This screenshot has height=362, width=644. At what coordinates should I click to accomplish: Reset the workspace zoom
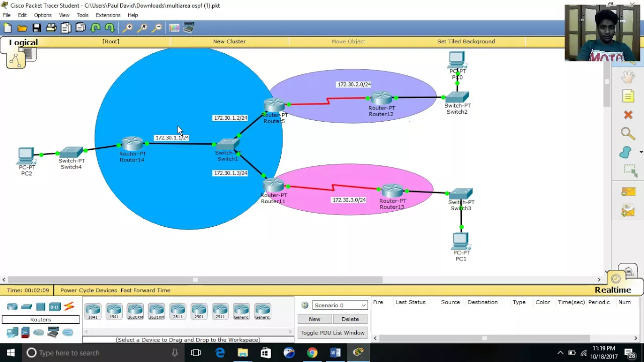click(x=142, y=28)
